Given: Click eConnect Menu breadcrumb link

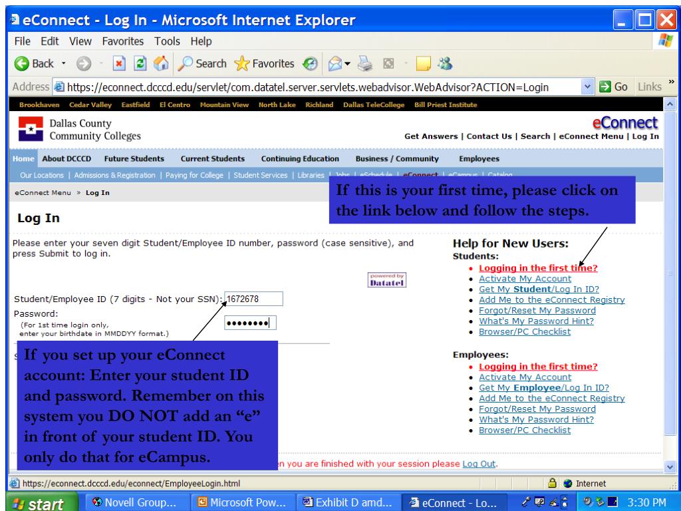Looking at the screenshot, I should (x=43, y=192).
